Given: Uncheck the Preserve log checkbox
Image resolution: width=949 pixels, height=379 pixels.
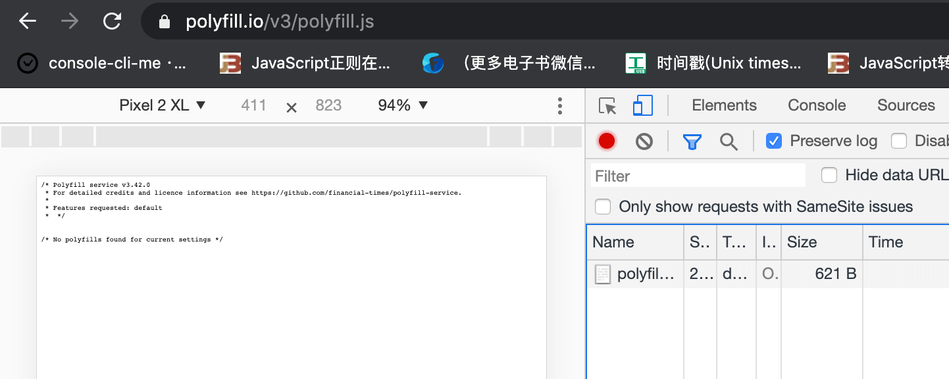Looking at the screenshot, I should [774, 141].
